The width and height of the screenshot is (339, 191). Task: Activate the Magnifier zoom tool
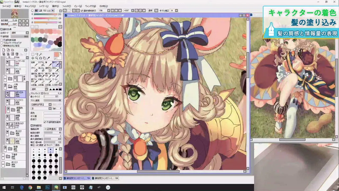tap(36, 58)
